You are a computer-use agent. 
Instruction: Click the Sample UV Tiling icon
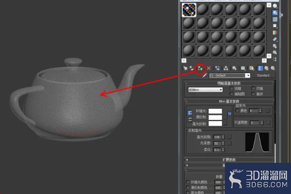point(275,26)
